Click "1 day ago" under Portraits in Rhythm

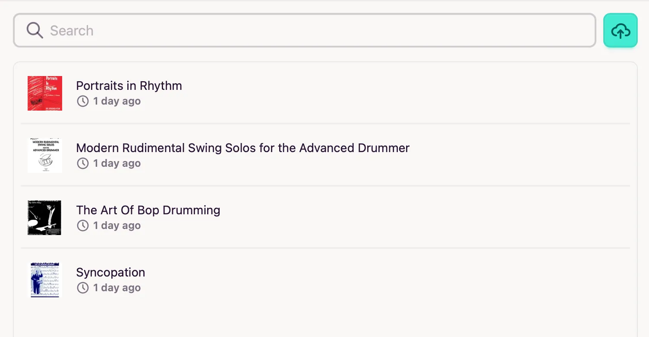click(x=117, y=101)
